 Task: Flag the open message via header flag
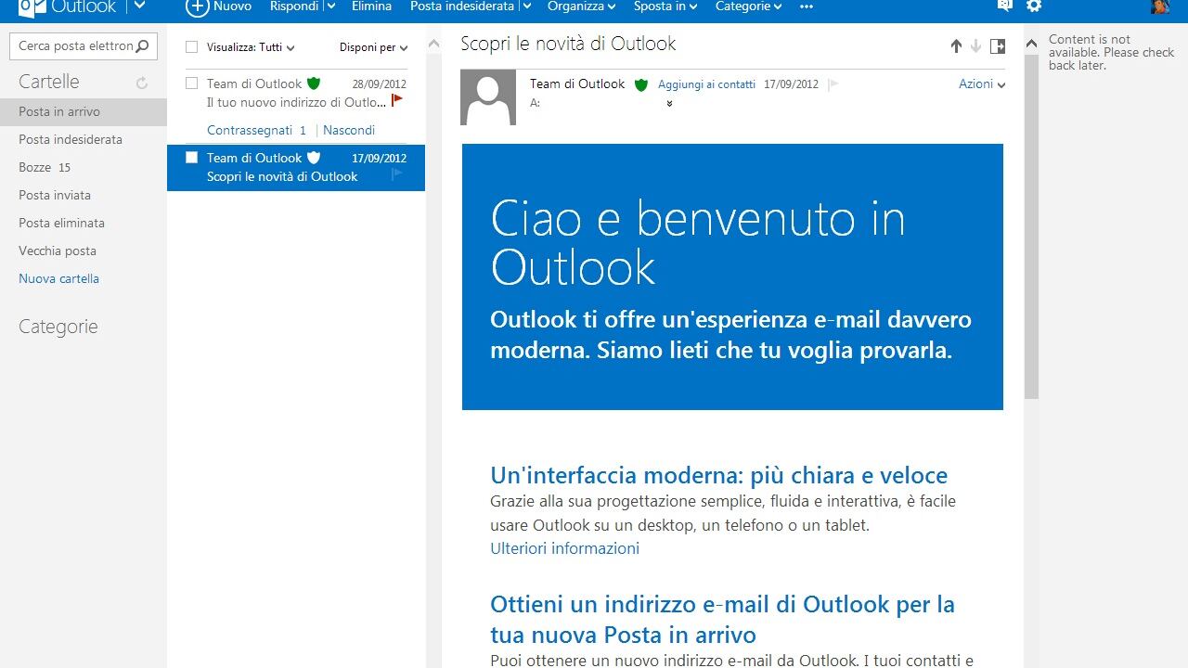[833, 84]
